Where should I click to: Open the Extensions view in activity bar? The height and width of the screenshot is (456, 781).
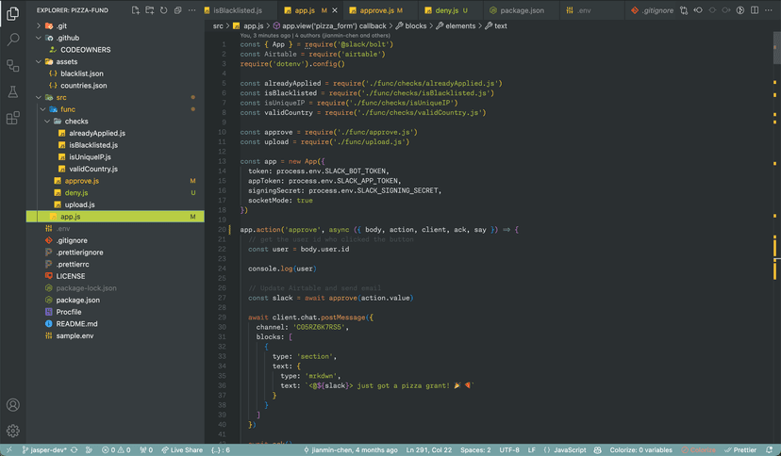point(13,119)
